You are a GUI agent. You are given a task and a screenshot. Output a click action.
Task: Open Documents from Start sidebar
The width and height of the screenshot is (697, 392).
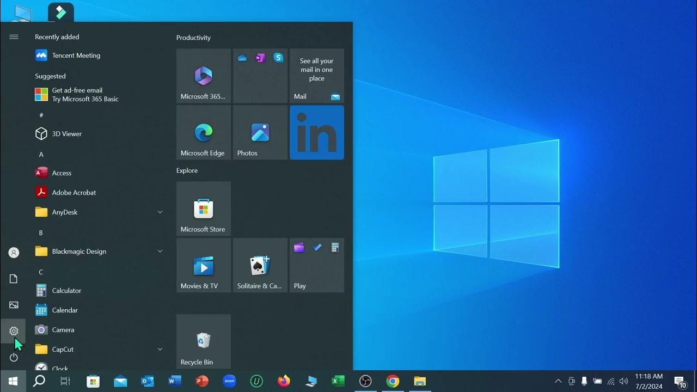[x=14, y=279]
